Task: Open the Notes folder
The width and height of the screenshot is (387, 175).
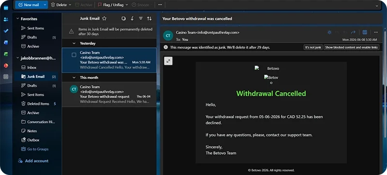Action: pyautogui.click(x=36, y=131)
